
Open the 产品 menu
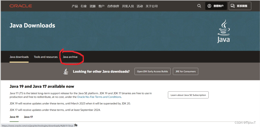pos(75,6)
